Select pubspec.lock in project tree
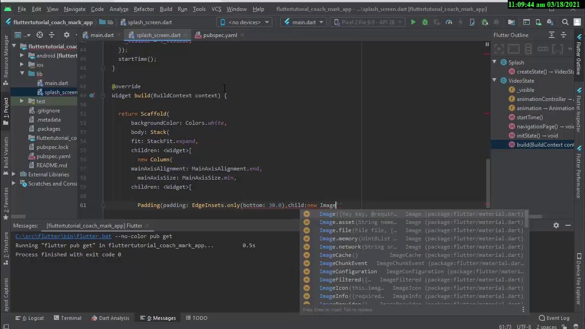Screen dimensions: 585x329 pos(53,147)
